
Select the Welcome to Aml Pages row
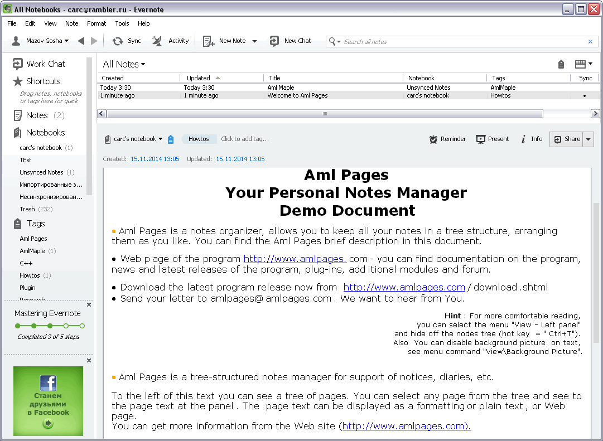[349, 95]
